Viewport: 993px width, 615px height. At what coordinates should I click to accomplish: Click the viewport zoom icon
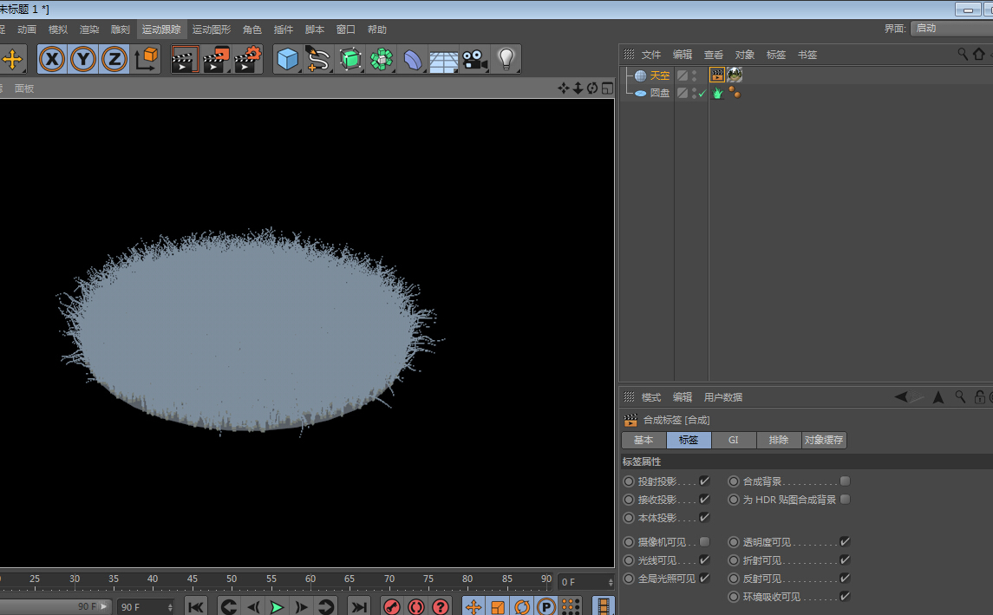point(578,88)
